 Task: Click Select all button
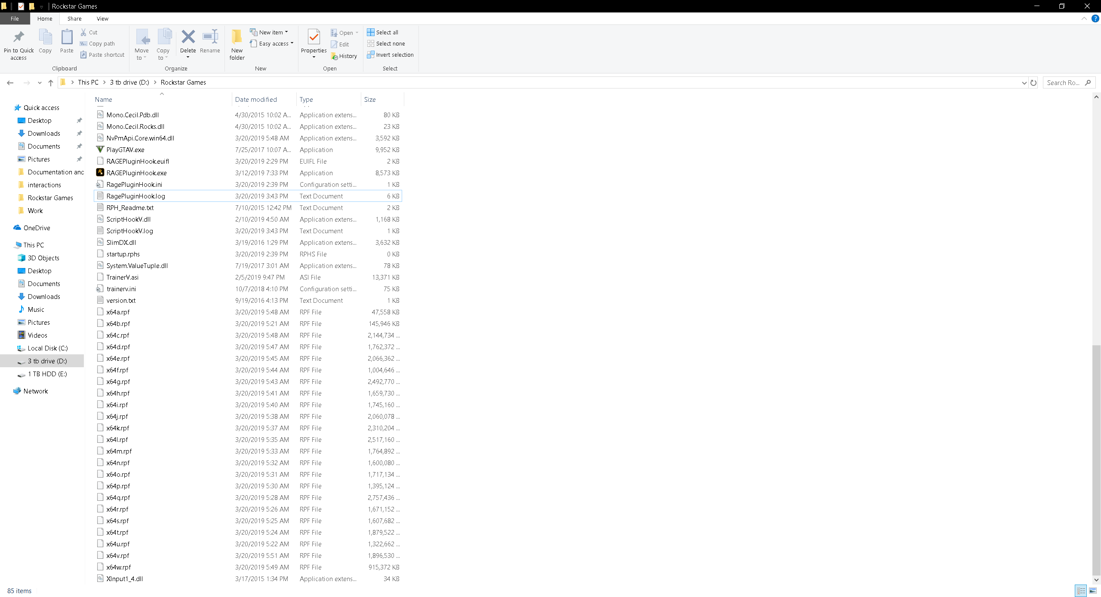coord(383,32)
